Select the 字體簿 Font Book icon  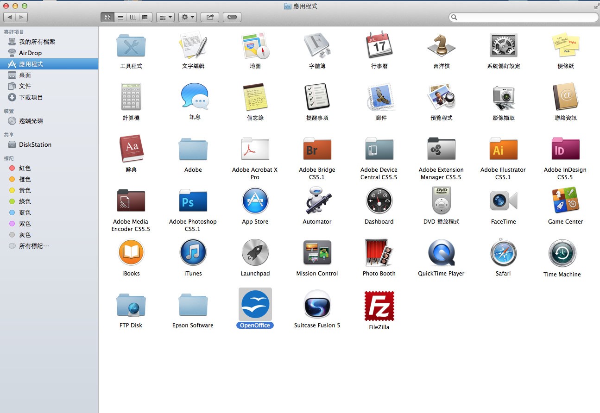point(317,46)
